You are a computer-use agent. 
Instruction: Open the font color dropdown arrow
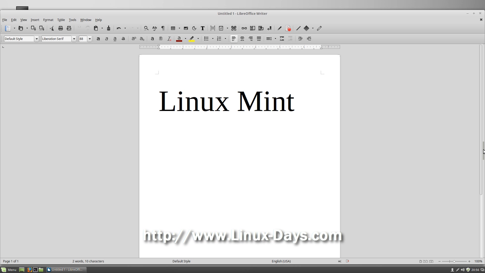[185, 39]
